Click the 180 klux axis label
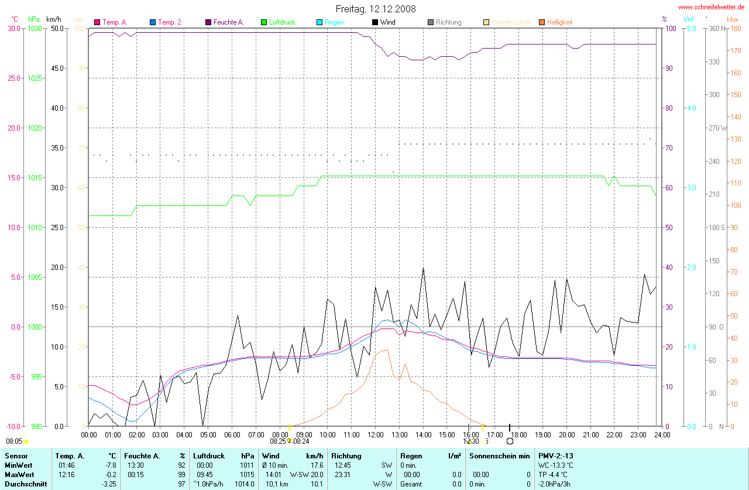The image size is (749, 490). click(735, 28)
